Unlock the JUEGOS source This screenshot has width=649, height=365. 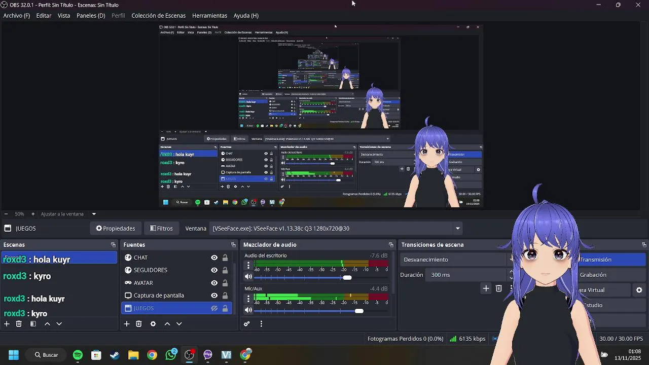(225, 308)
